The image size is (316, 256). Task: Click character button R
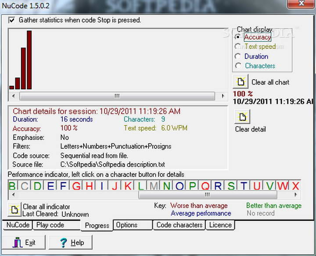click(218, 185)
